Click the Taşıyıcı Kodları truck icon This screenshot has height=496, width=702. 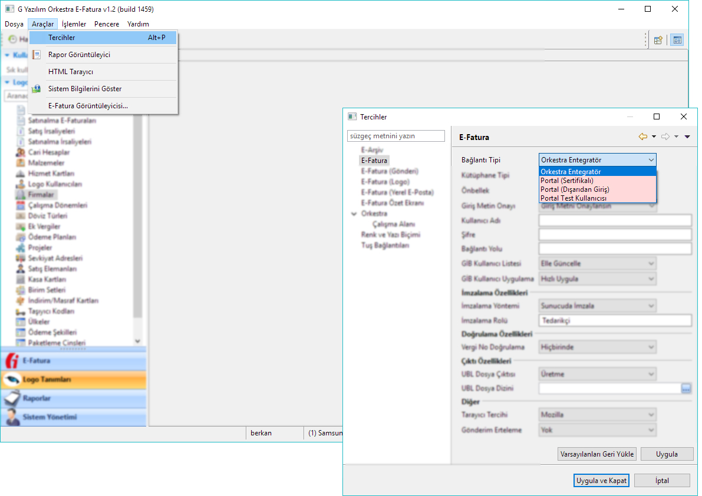pos(20,311)
